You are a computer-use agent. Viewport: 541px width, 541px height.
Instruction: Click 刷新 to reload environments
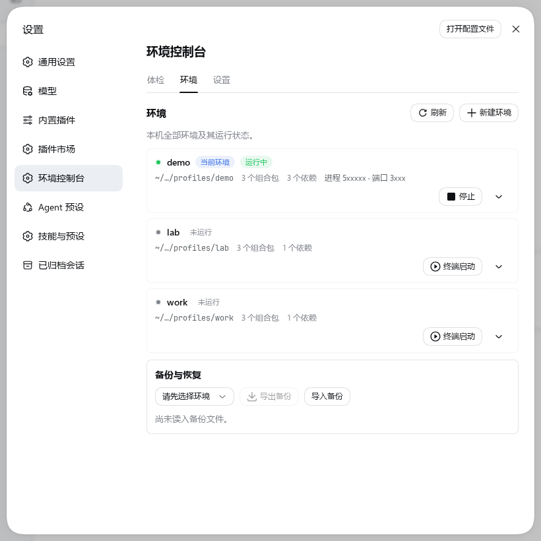point(432,113)
